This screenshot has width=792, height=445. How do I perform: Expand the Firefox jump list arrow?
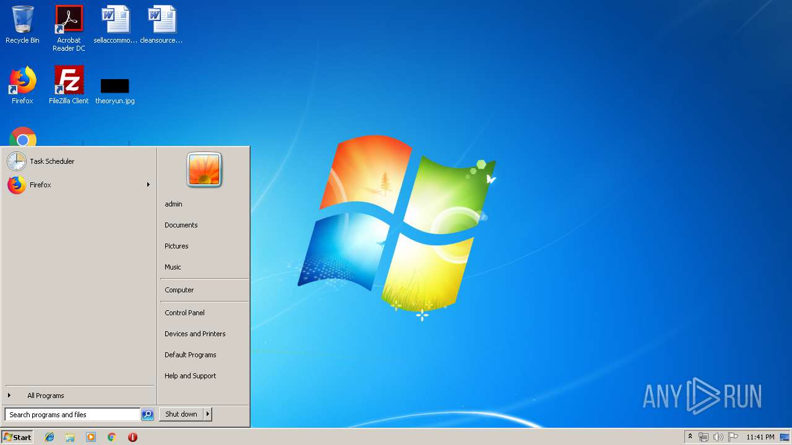point(148,185)
